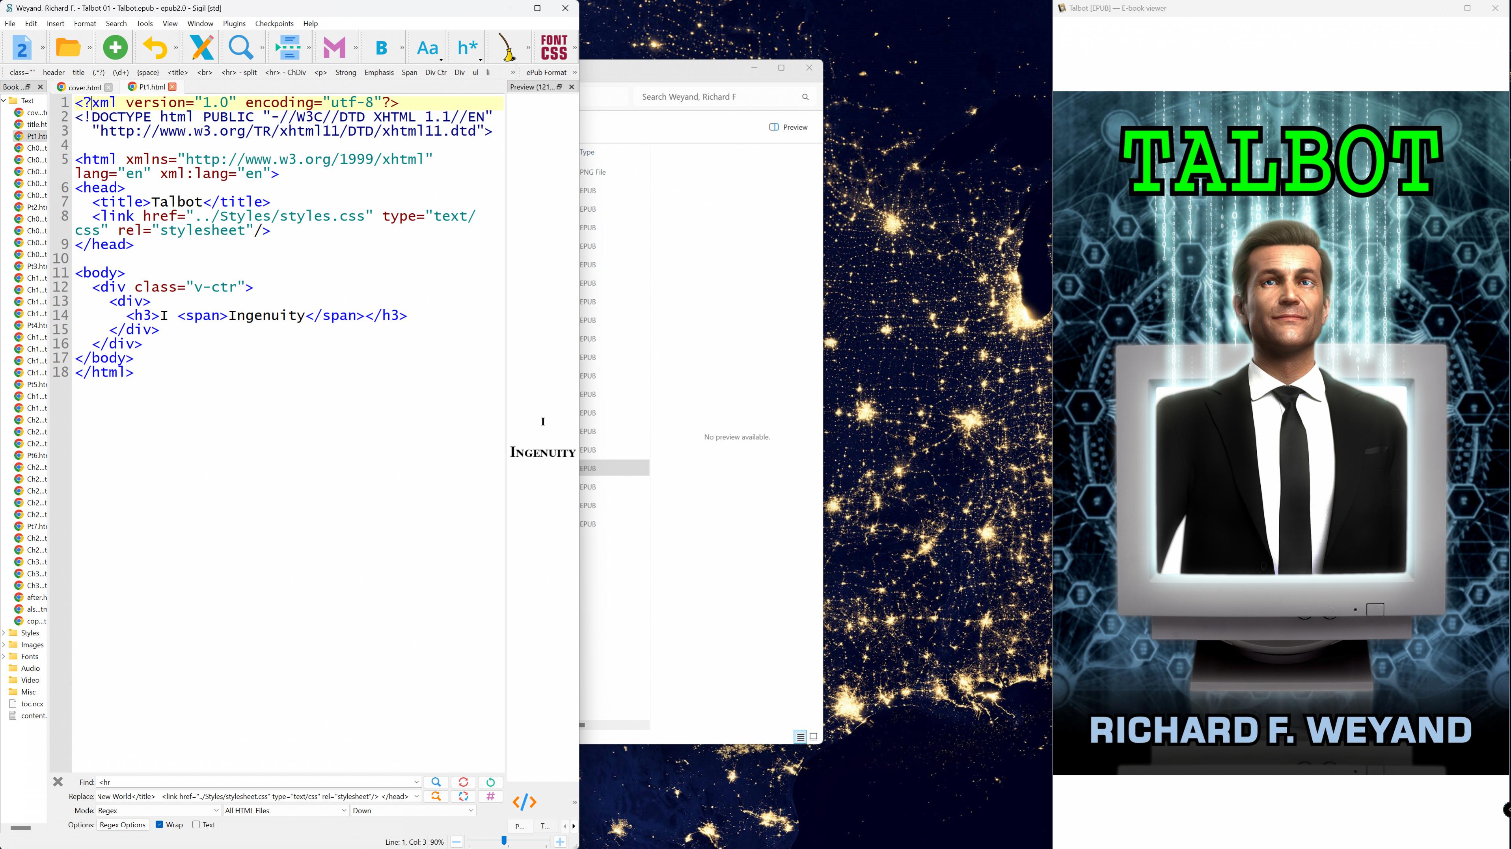1511x849 pixels.
Task: Expand the Styles folder in Book Browser
Action: [4, 633]
